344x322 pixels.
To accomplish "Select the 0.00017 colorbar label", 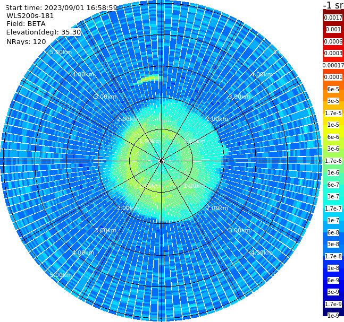I will (x=333, y=65).
